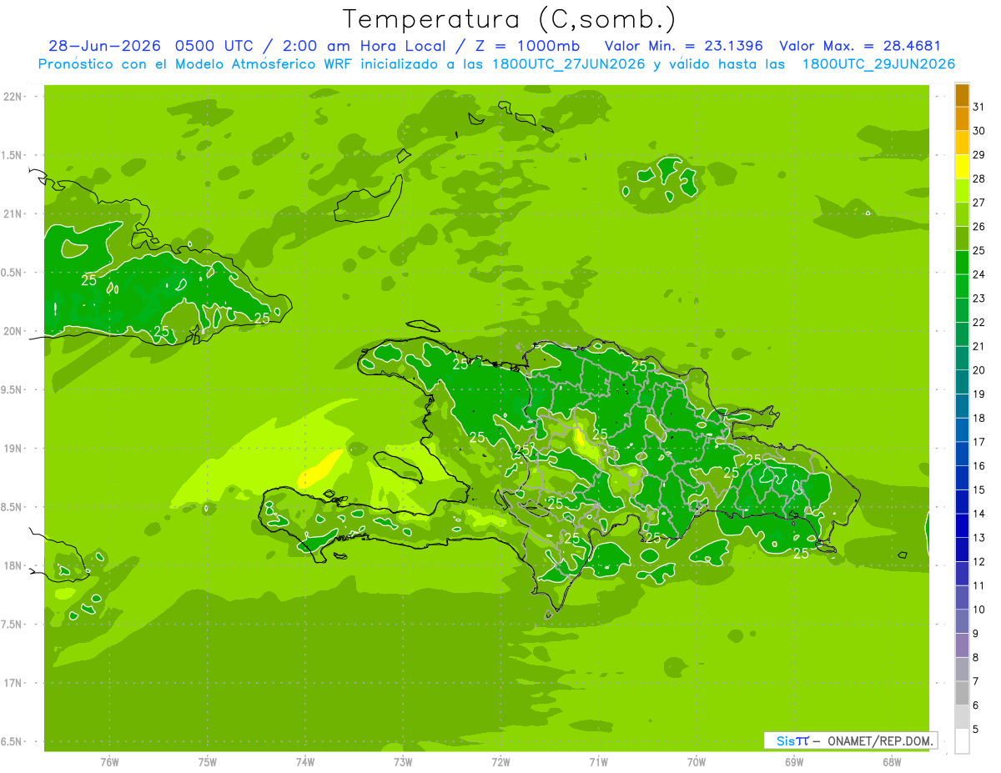Click the 'Valor Min. = 23.1396' value
Image resolution: width=1001 pixels, height=773 pixels.
tap(683, 46)
